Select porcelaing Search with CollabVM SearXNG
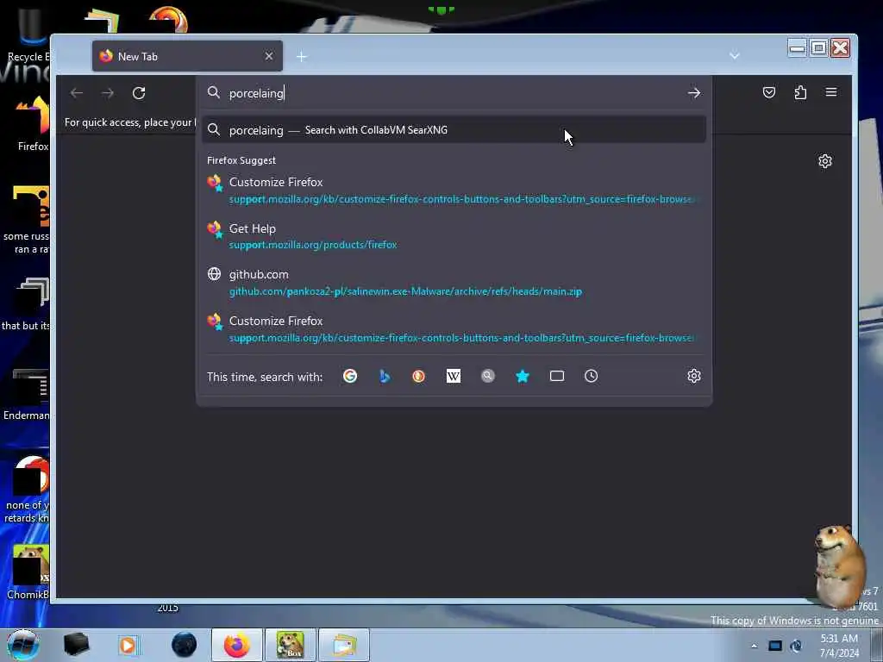This screenshot has height=662, width=883. (454, 130)
